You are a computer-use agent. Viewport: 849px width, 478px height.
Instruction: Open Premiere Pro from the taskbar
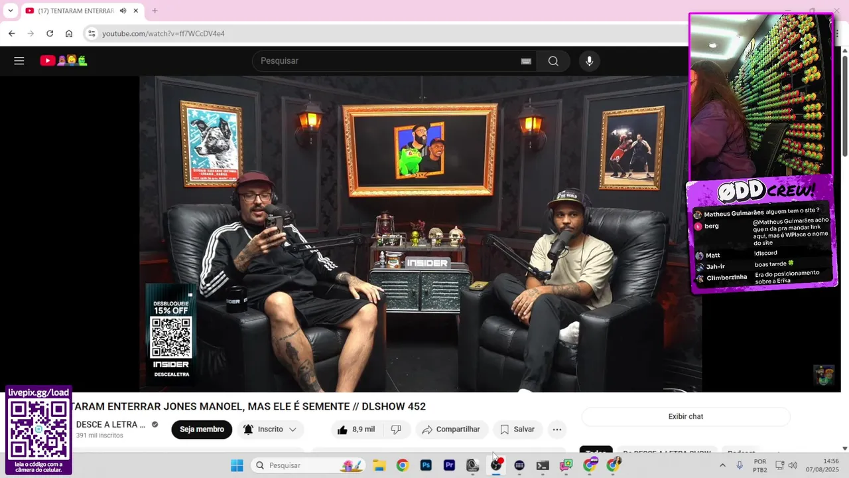[449, 465]
